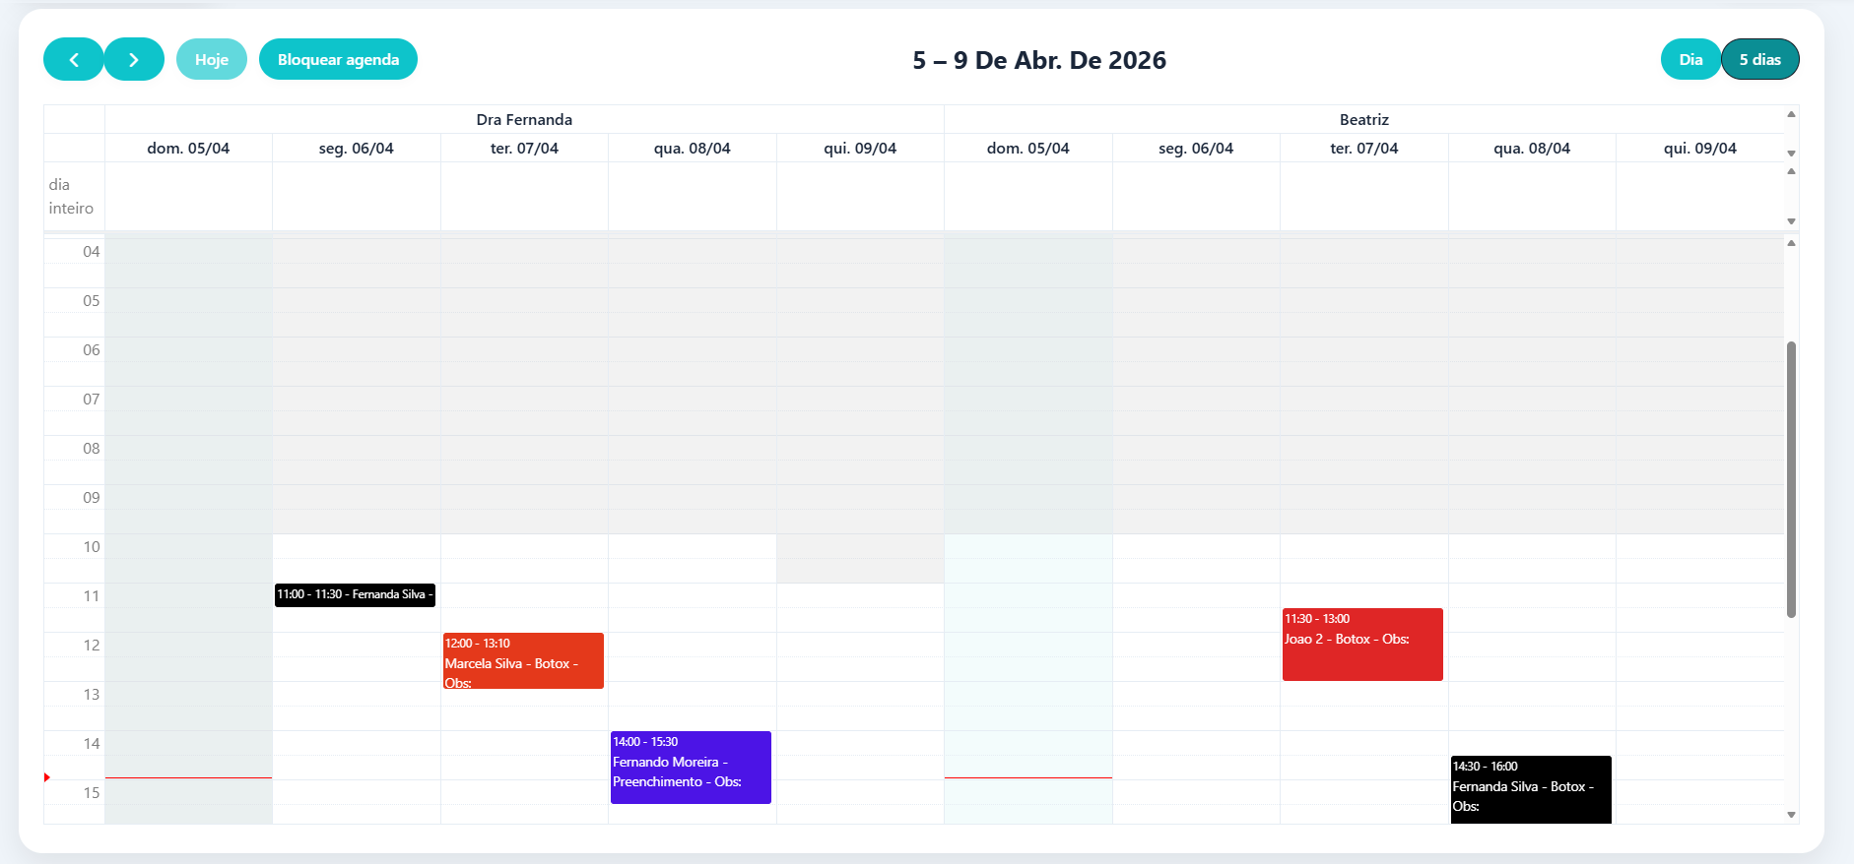Screen dimensions: 1854x864
Task: Click the Hoje button
Action: point(212,60)
